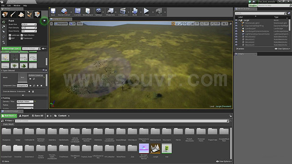This screenshot has width=292, height=164.
Task: Click the Save toolbar icon
Action: point(53,12)
